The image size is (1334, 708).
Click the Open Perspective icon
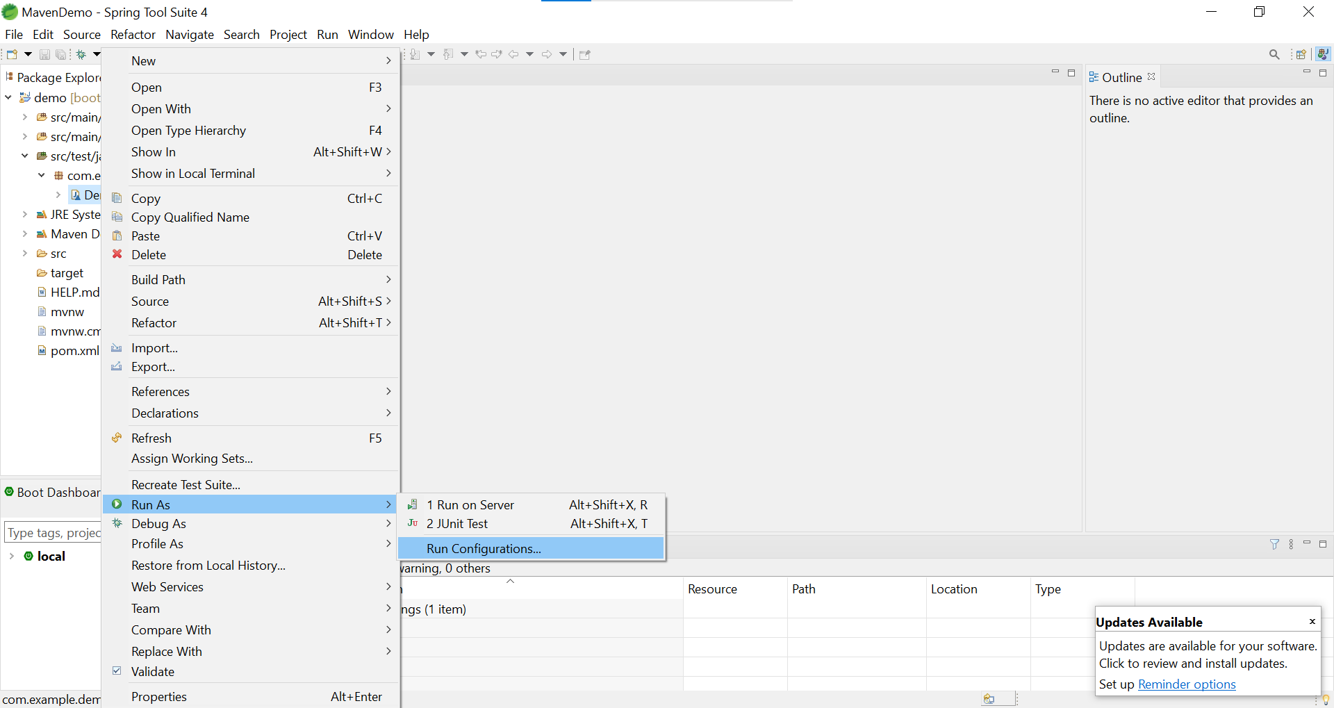[1301, 54]
